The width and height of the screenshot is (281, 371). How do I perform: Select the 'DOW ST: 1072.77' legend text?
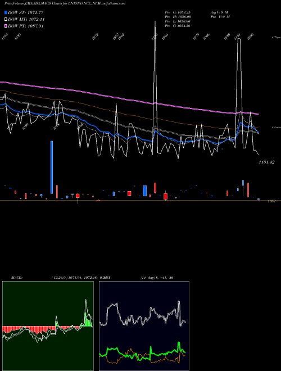click(x=26, y=12)
